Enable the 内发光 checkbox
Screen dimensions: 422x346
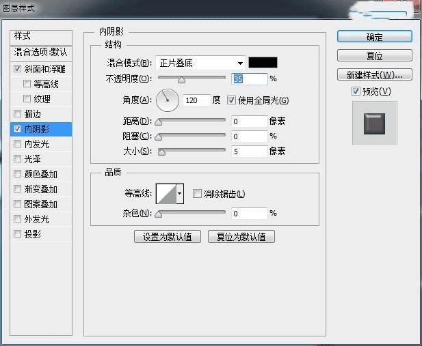[17, 144]
